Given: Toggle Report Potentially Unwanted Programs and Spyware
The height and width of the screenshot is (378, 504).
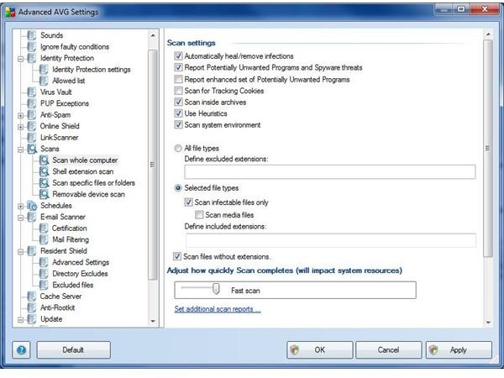Looking at the screenshot, I should tap(178, 67).
